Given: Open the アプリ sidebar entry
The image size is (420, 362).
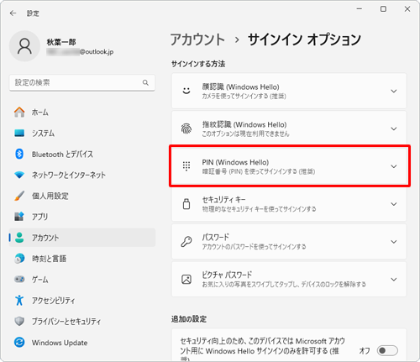Looking at the screenshot, I should tap(82, 217).
